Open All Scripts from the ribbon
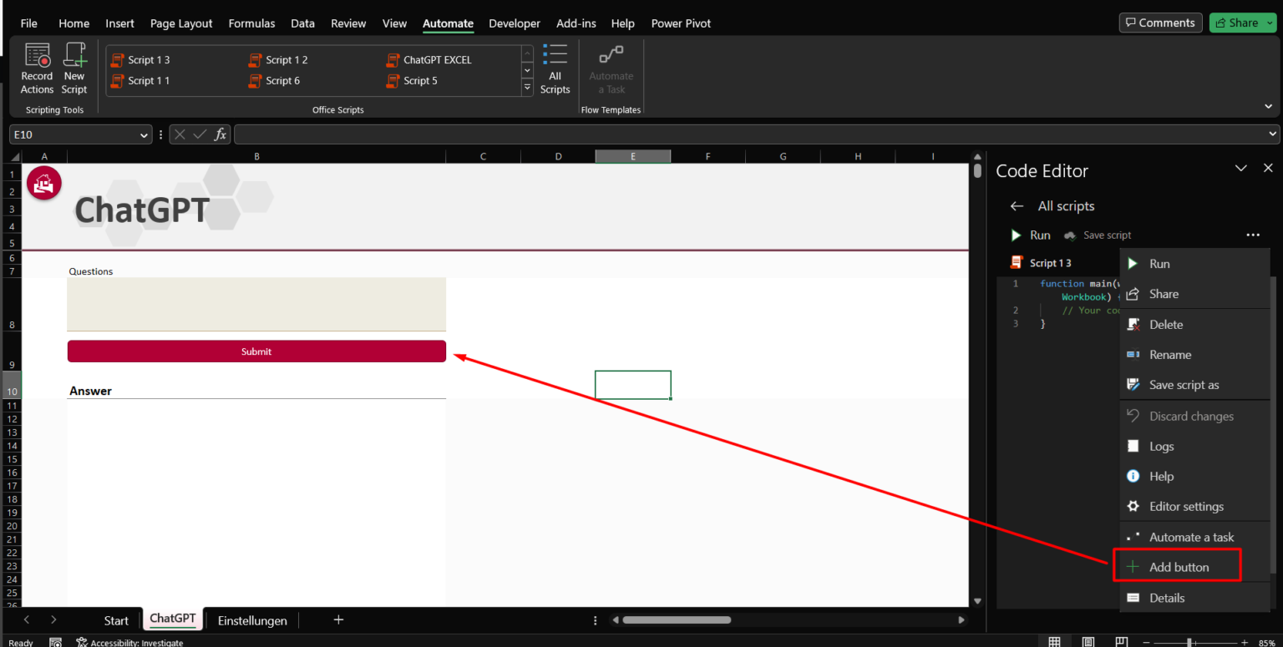Image resolution: width=1283 pixels, height=647 pixels. 555,67
